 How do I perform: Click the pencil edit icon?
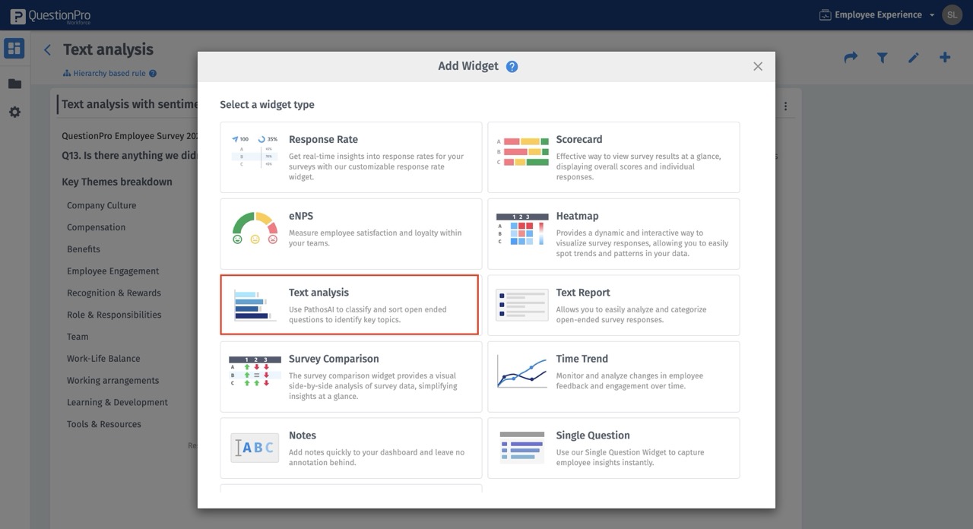click(914, 57)
